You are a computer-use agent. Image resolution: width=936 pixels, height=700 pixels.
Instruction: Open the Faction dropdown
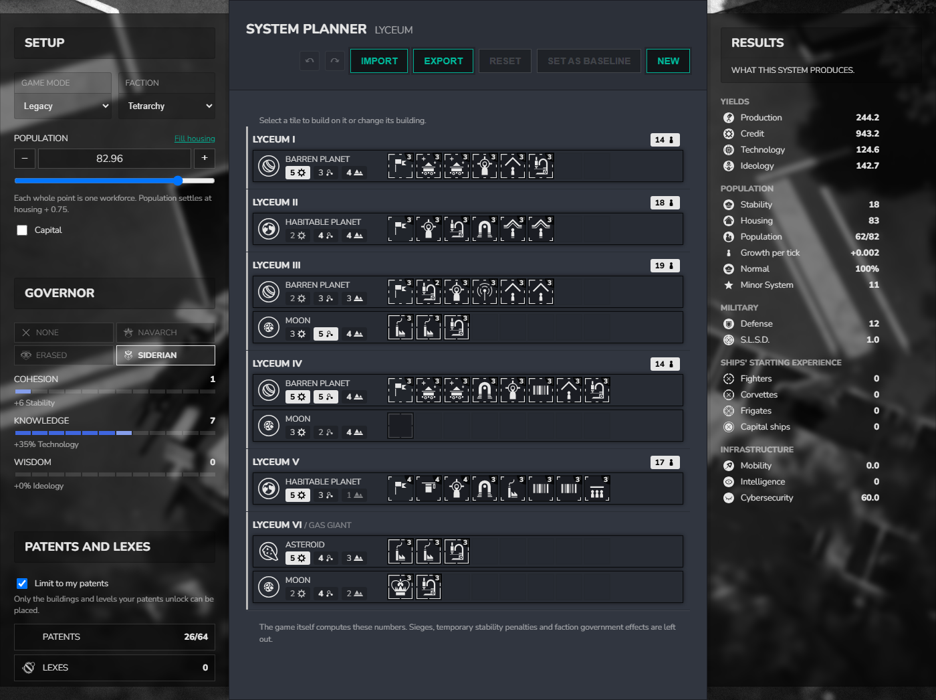click(x=167, y=106)
